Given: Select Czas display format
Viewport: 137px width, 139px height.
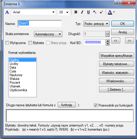Looking at the screenshot, I should [x=23, y=71].
